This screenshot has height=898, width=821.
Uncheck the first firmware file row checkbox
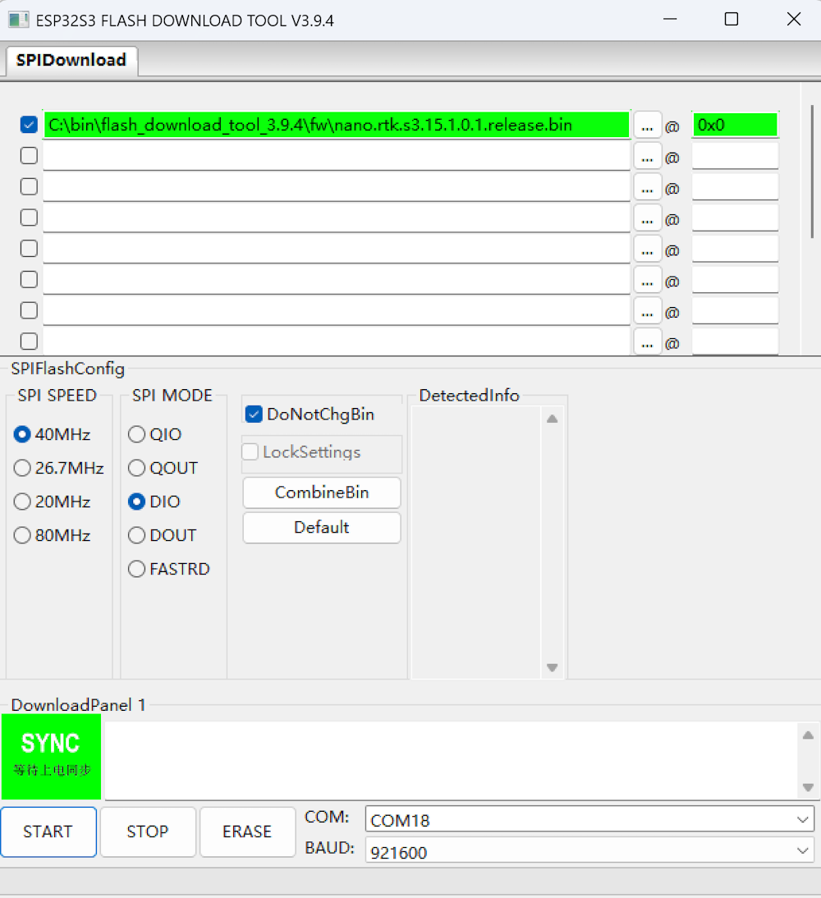[29, 125]
